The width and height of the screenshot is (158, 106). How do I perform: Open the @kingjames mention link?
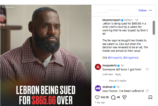coord(131,58)
